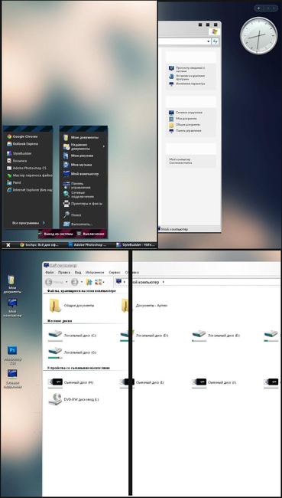Open Internet Explorer start menu entry
282x498 pixels.
point(30,190)
